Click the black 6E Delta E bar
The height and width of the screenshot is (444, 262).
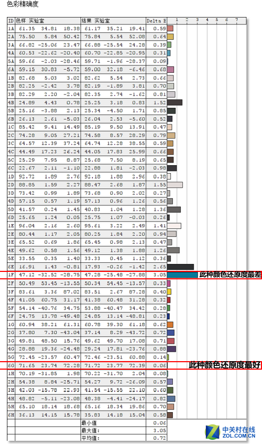[x=180, y=267]
